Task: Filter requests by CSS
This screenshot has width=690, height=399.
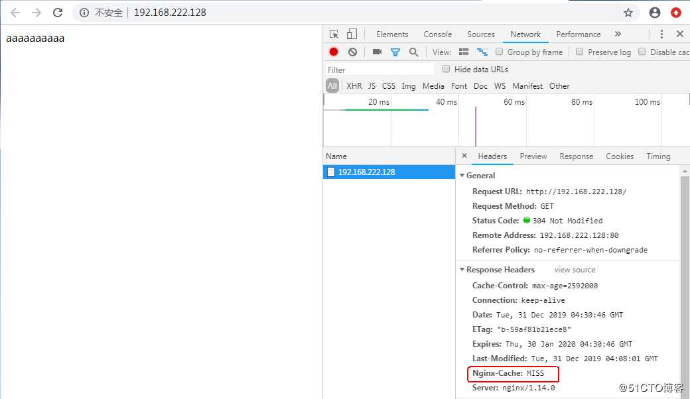Action: [389, 85]
